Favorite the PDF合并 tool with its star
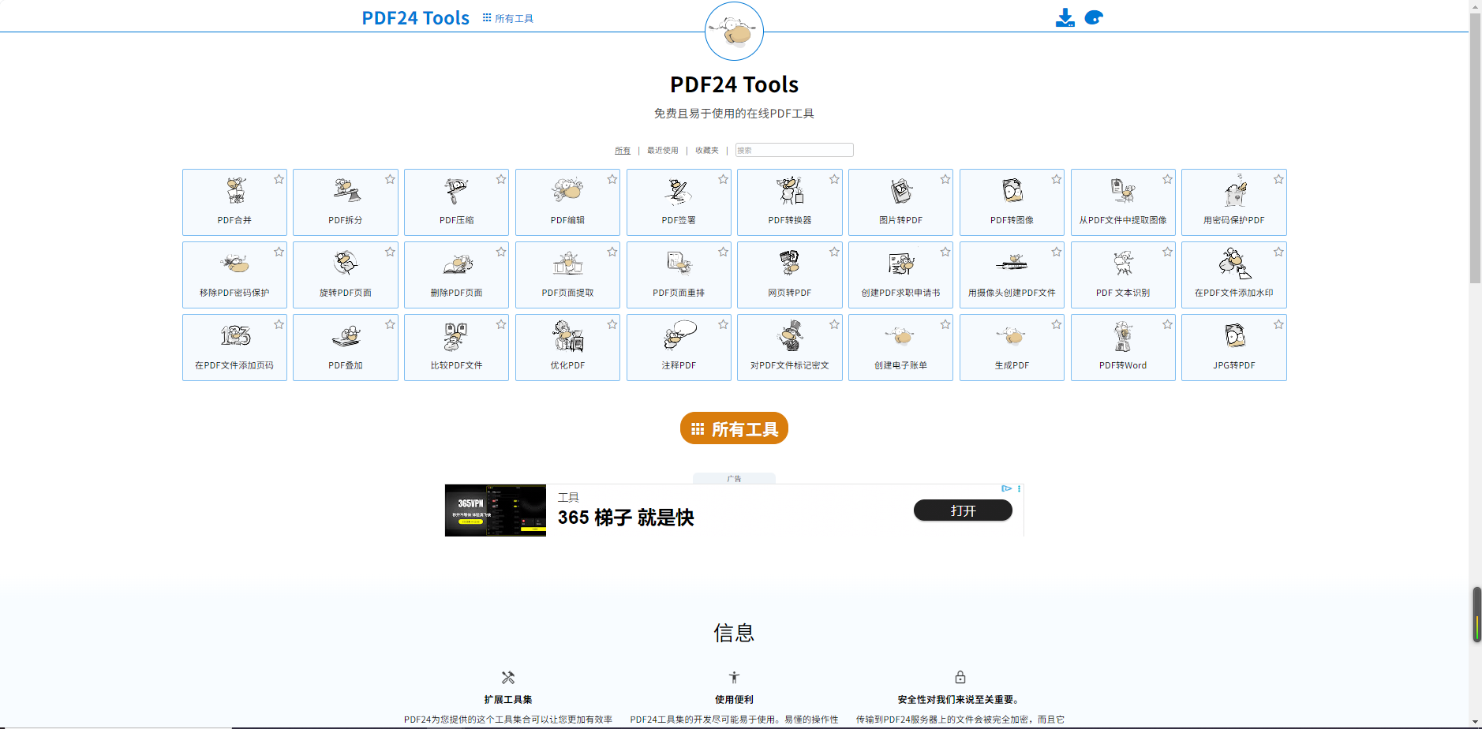The height and width of the screenshot is (729, 1482). (279, 180)
